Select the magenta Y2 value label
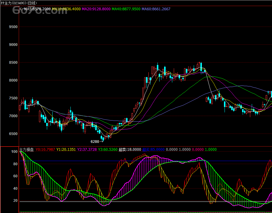Viewport: 272px width, 213px height. click(x=87, y=149)
